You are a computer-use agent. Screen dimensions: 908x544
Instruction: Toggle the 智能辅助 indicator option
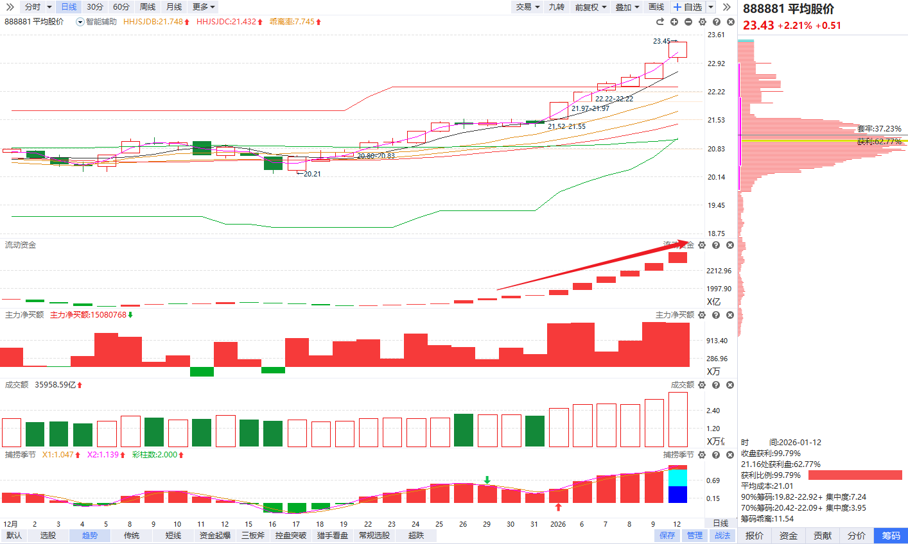[97, 22]
